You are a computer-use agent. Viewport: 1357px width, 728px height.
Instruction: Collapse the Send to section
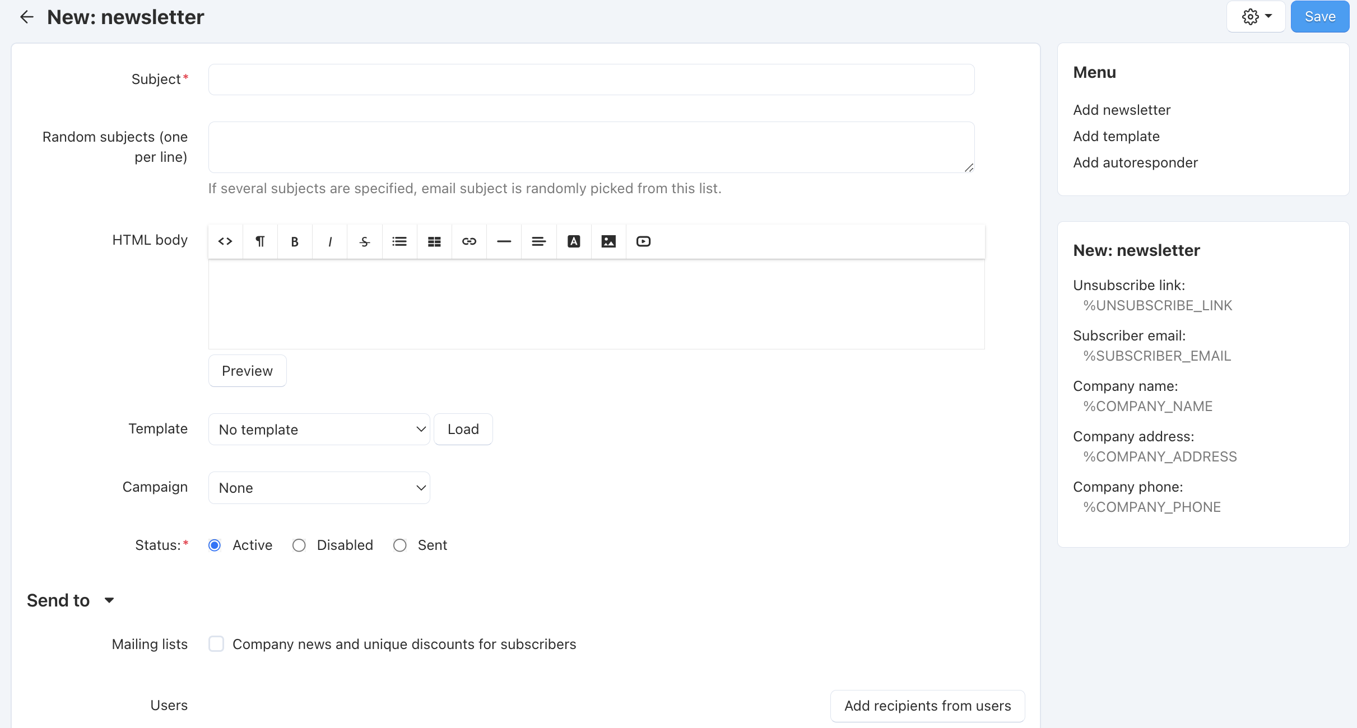[x=71, y=600]
